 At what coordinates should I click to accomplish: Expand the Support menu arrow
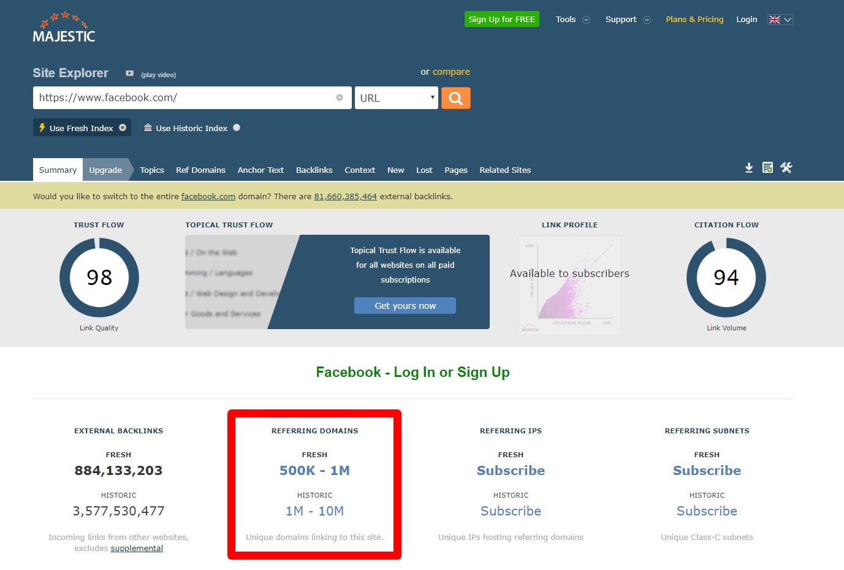pyautogui.click(x=647, y=20)
